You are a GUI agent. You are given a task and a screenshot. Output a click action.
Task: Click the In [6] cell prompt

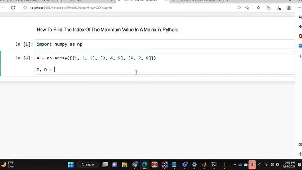coord(24,58)
